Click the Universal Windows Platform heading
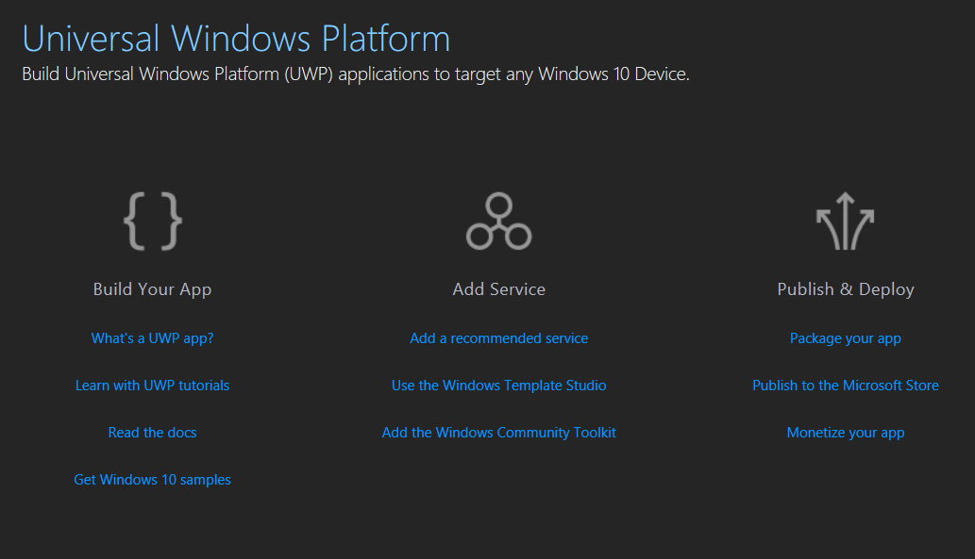975x559 pixels. pos(236,39)
